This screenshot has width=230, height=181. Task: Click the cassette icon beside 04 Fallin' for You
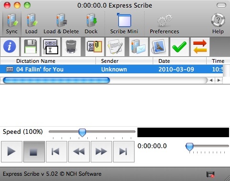click(10, 70)
